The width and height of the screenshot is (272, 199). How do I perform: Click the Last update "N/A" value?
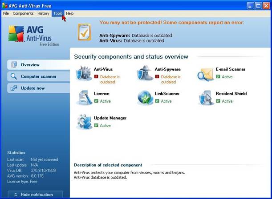pyautogui.click(x=34, y=165)
